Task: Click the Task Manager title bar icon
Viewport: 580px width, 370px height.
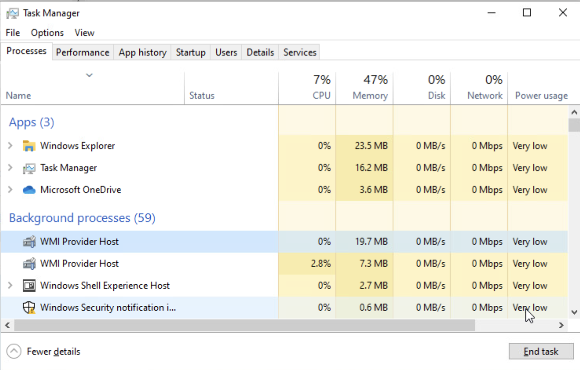Action: [x=13, y=13]
